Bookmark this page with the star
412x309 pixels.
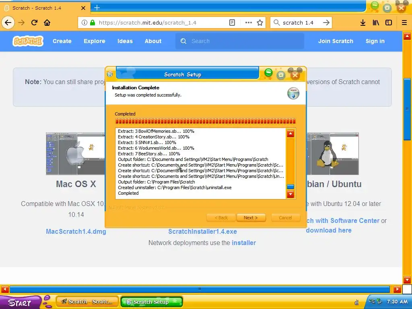click(260, 23)
